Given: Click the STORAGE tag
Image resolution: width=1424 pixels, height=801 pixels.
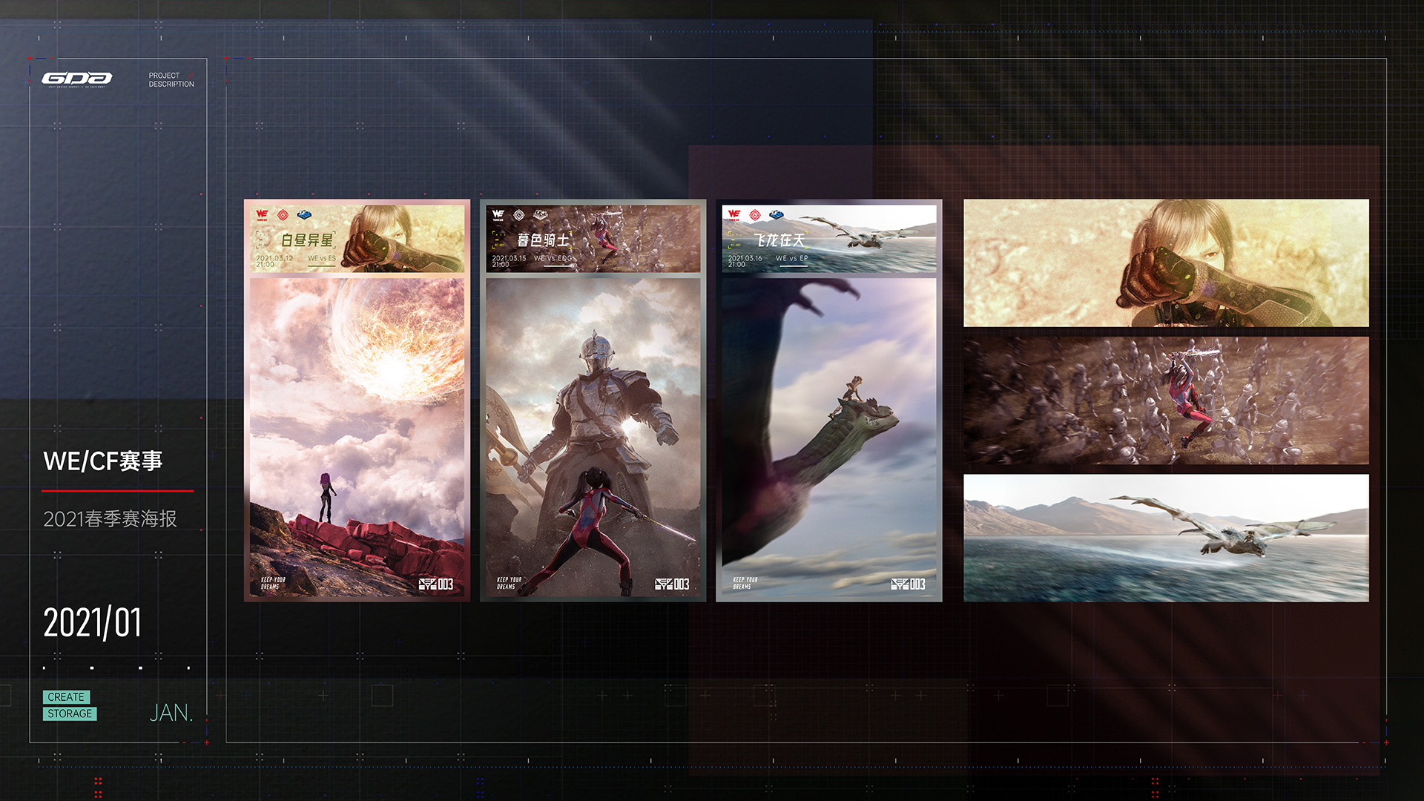Looking at the screenshot, I should coord(70,713).
